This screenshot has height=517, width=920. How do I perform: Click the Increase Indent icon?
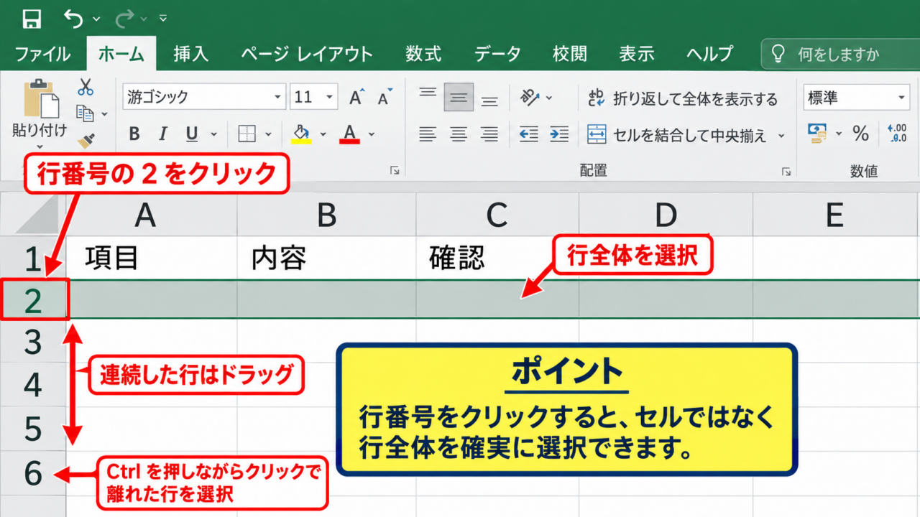pos(559,134)
